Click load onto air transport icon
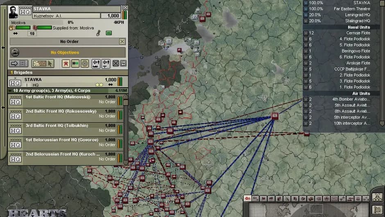The width and height of the screenshot is (385, 217). point(106,64)
